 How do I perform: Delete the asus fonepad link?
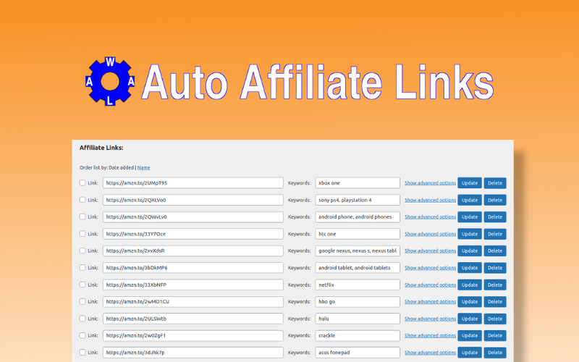495,353
